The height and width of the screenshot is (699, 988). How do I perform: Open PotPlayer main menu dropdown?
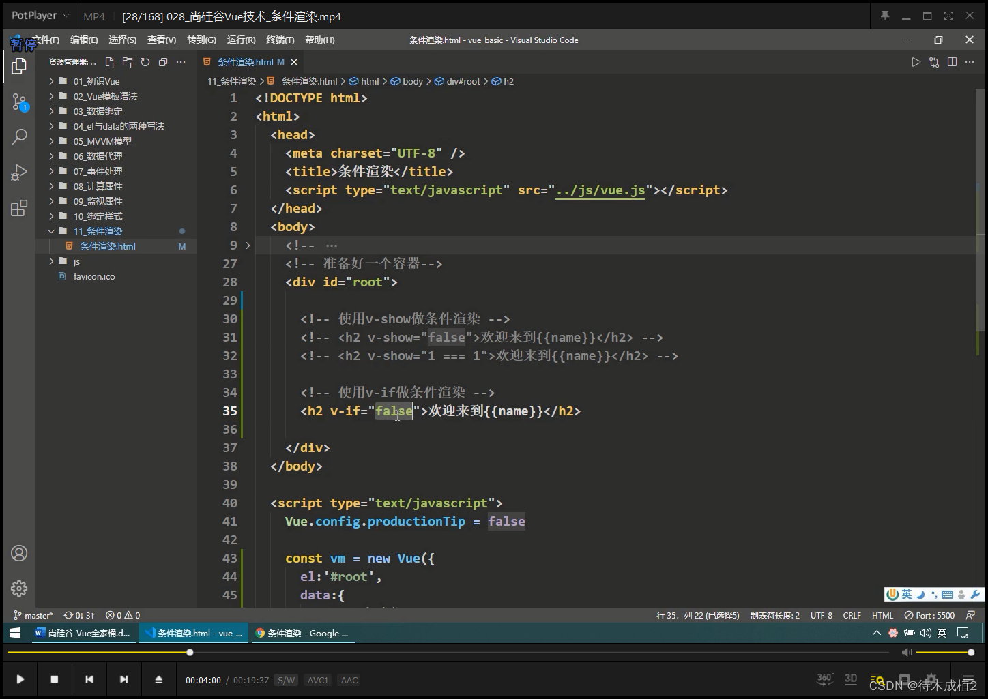40,16
